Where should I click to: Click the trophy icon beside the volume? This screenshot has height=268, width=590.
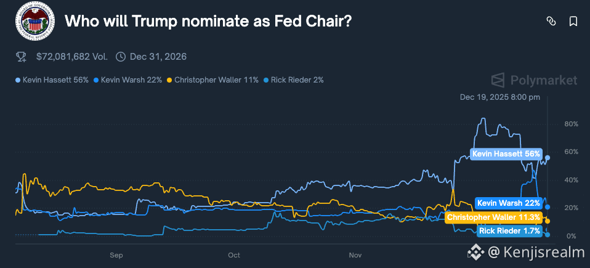click(21, 57)
